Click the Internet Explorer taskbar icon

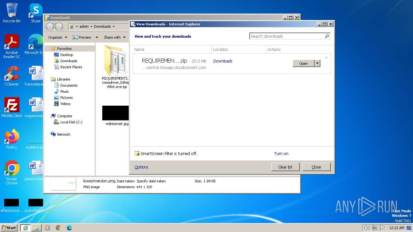coord(25,228)
